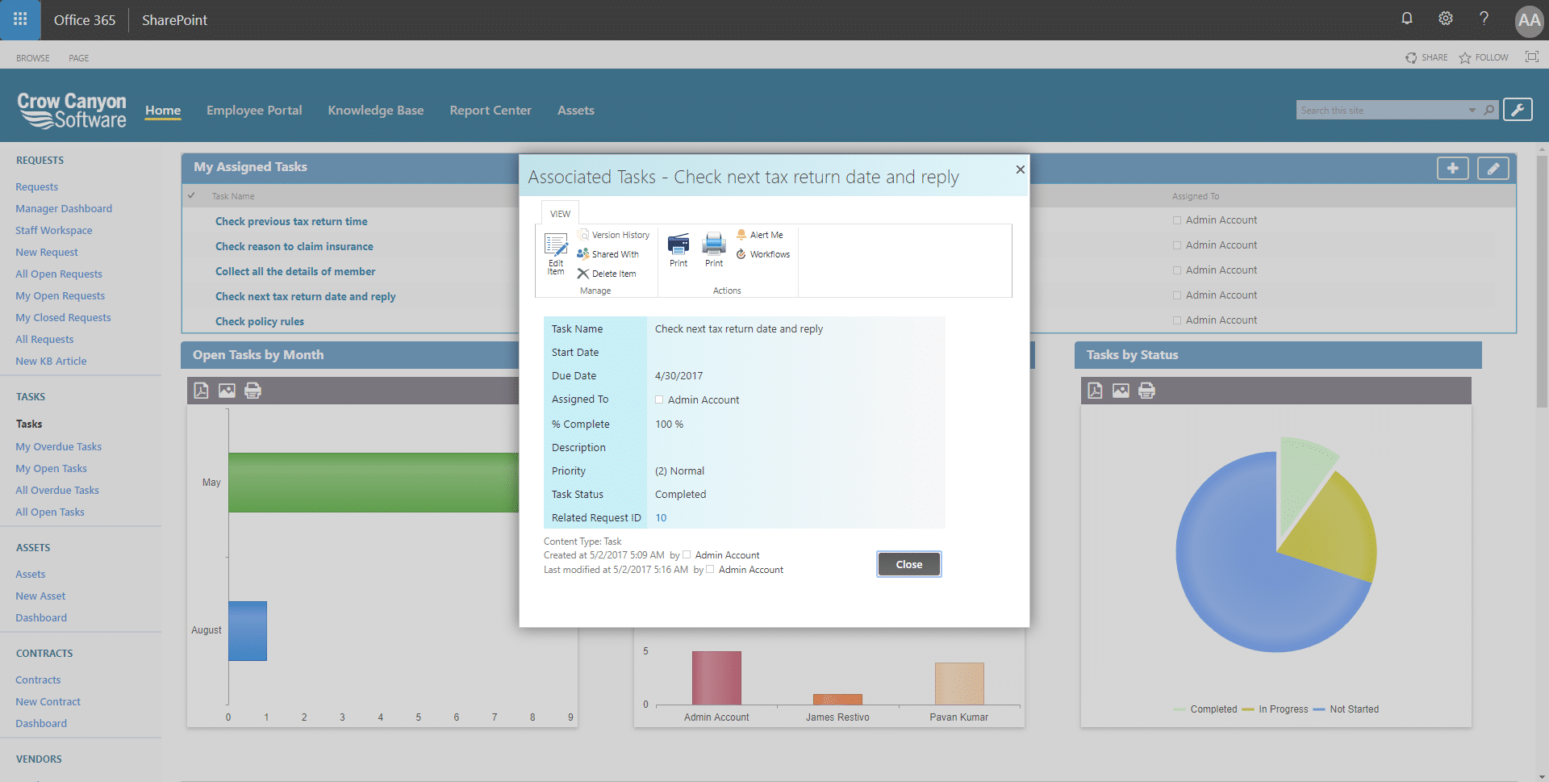Set up Alert Me for this task
Viewport: 1549px width, 782px height.
point(759,235)
